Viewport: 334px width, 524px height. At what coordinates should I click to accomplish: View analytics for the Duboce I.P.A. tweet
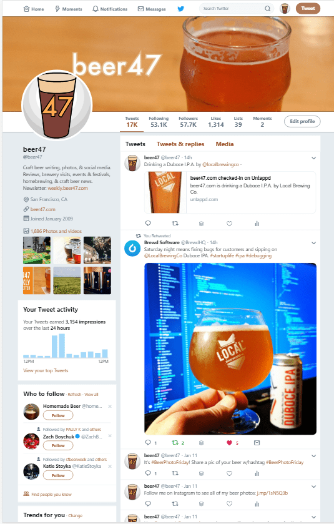coord(257,223)
